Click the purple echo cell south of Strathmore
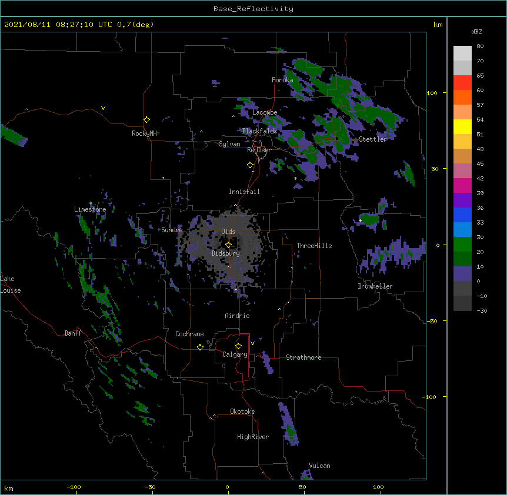 (289, 424)
